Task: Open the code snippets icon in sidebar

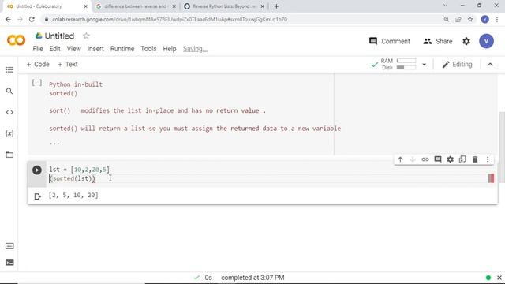Action: [x=9, y=112]
